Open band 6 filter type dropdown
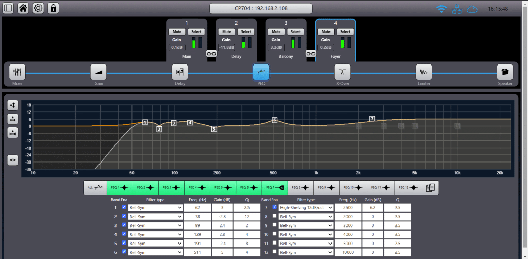The width and height of the screenshot is (528, 259). pyautogui.click(x=156, y=252)
